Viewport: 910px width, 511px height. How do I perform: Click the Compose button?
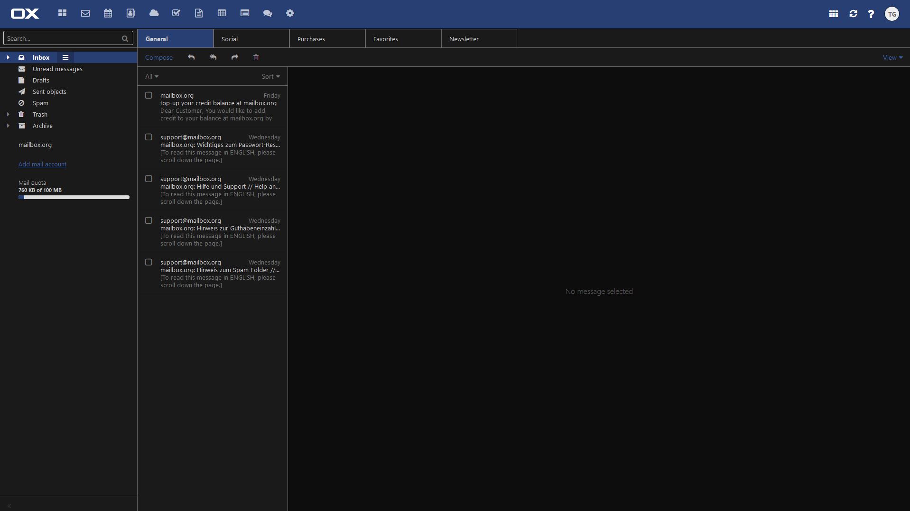(158, 57)
